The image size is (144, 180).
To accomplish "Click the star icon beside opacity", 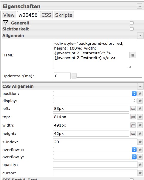I will (x=140, y=164).
